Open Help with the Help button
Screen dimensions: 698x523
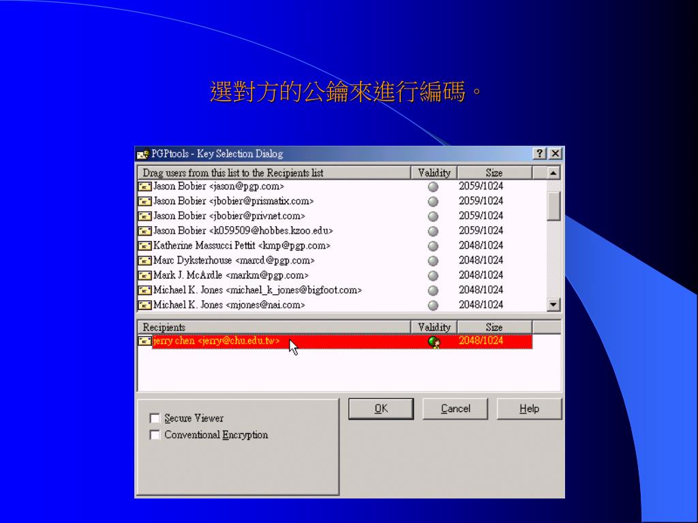[x=529, y=409]
